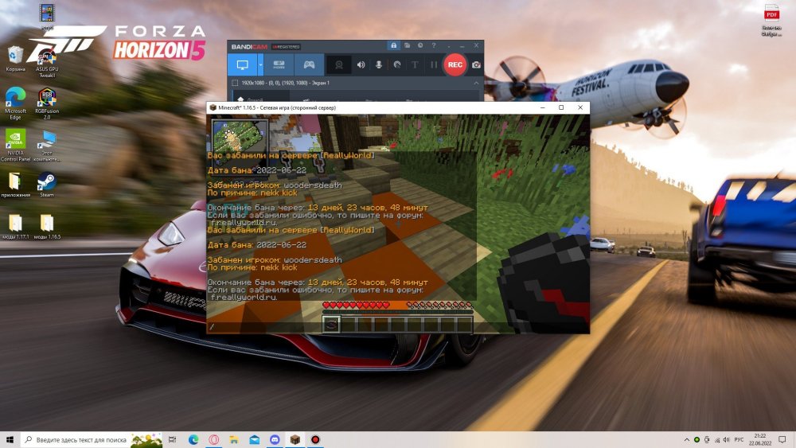Open Discord from the taskbar
Viewport: 796px width, 448px height.
[275, 439]
